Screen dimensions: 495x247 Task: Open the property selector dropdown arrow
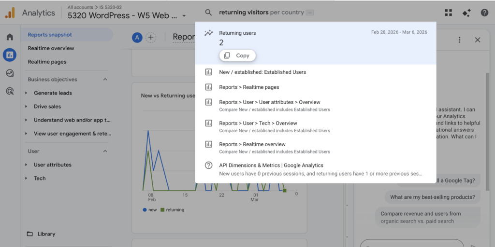coord(184,16)
